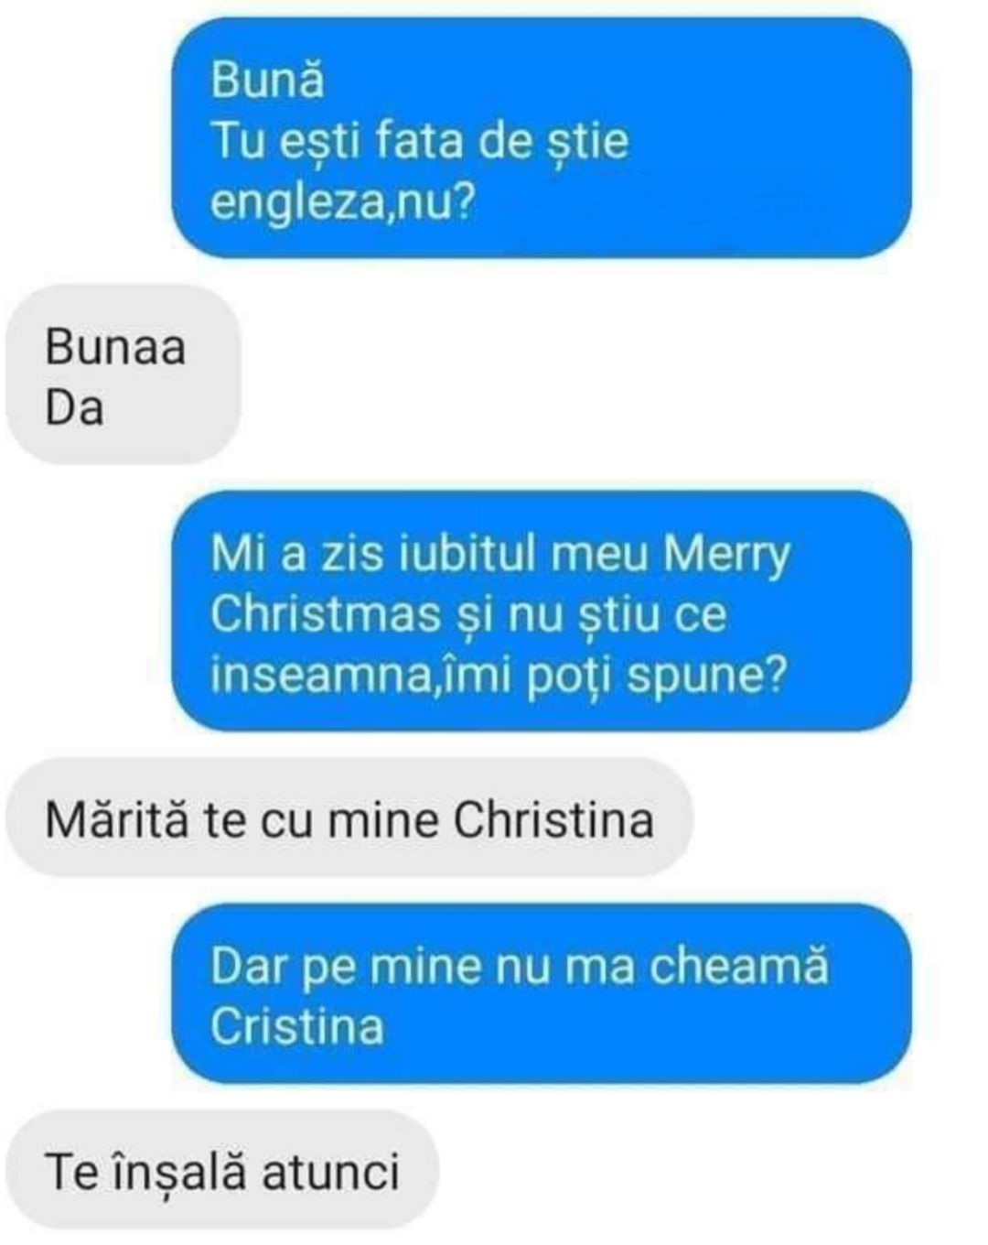Click the word 'Bună' in the first message
Viewport: 988px width, 1245px height.
coord(267,79)
